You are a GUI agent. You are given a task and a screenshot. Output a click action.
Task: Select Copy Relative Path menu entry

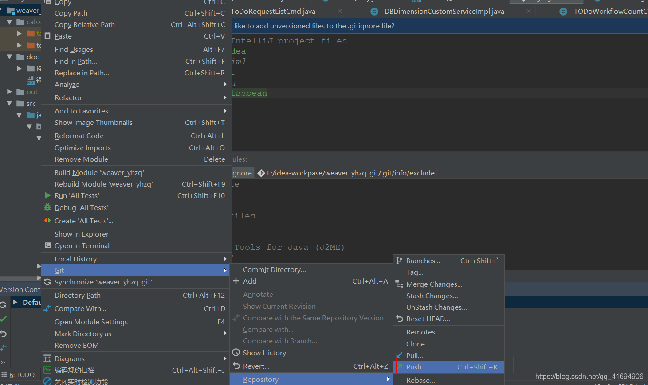tap(136, 24)
